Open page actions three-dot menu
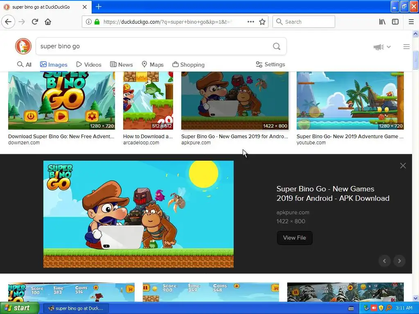This screenshot has width=419, height=314. point(251,22)
